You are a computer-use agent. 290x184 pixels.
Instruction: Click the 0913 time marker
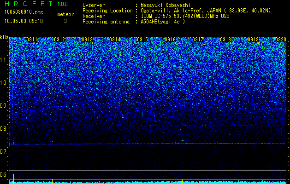tap(87, 40)
